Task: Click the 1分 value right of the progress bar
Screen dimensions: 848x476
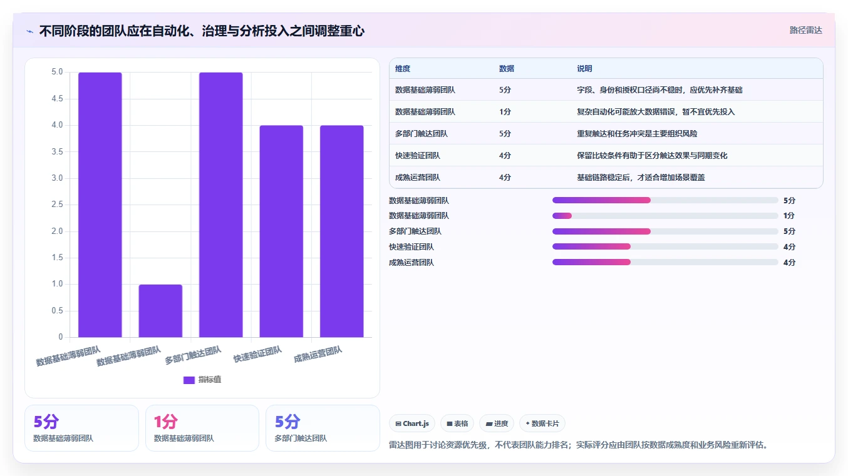Action: coord(789,216)
